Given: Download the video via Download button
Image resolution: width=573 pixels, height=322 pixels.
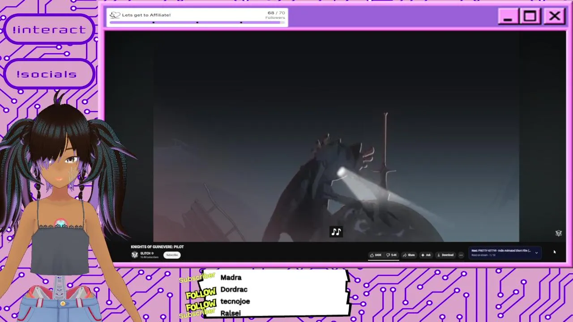Looking at the screenshot, I should pyautogui.click(x=445, y=255).
